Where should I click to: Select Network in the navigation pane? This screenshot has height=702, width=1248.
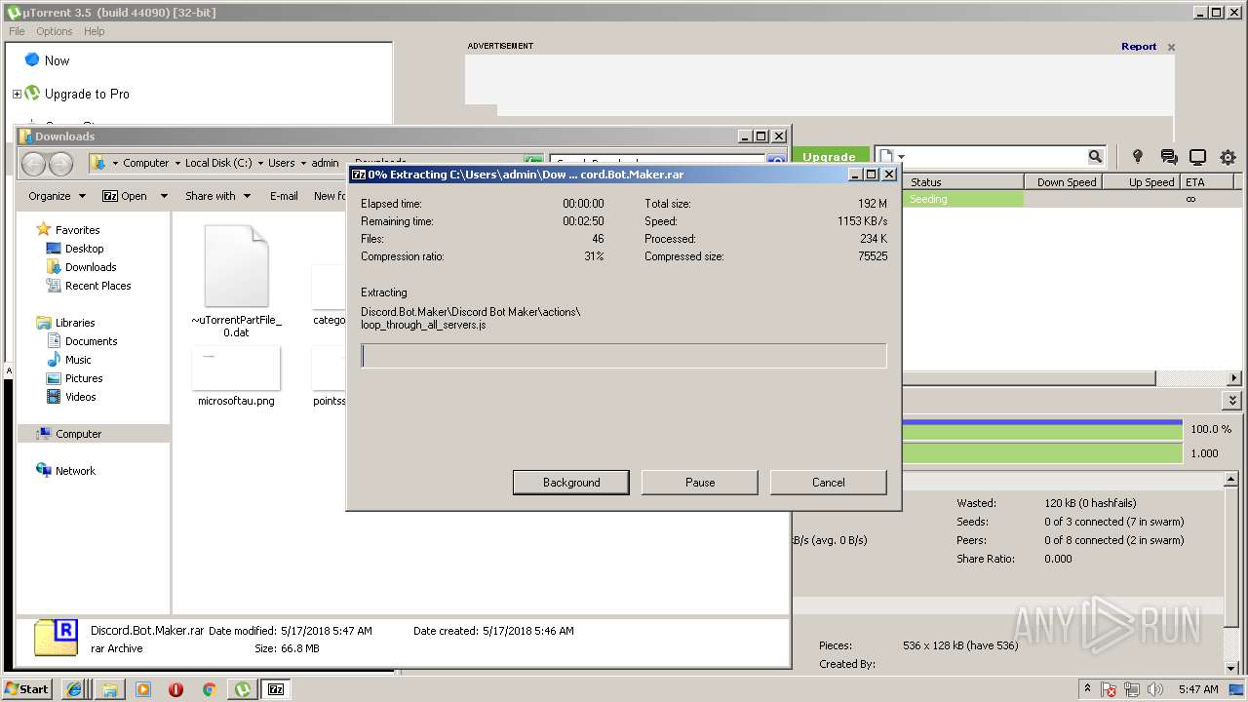click(x=75, y=471)
